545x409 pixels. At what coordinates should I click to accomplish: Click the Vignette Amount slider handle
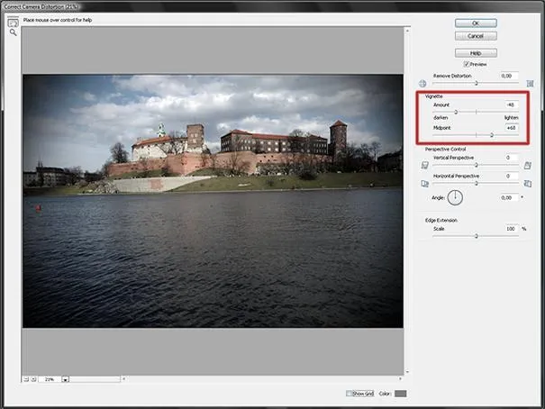456,112
